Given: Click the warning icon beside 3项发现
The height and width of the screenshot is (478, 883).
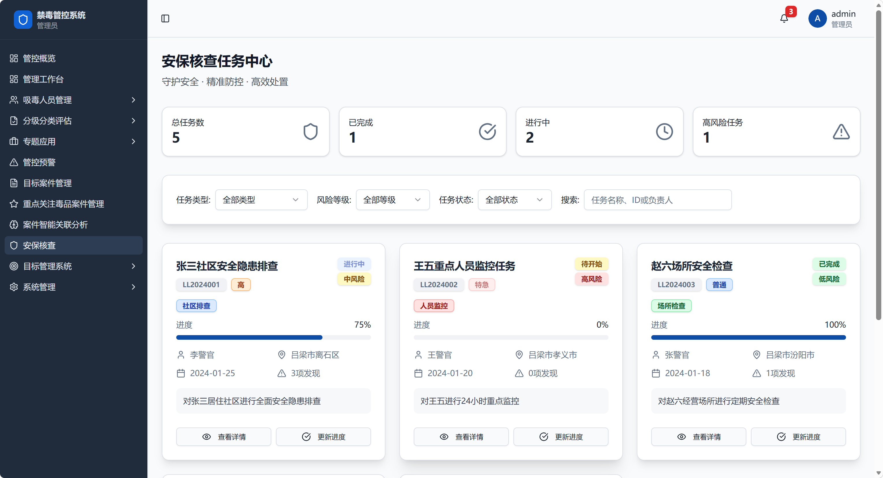Looking at the screenshot, I should coord(281,373).
